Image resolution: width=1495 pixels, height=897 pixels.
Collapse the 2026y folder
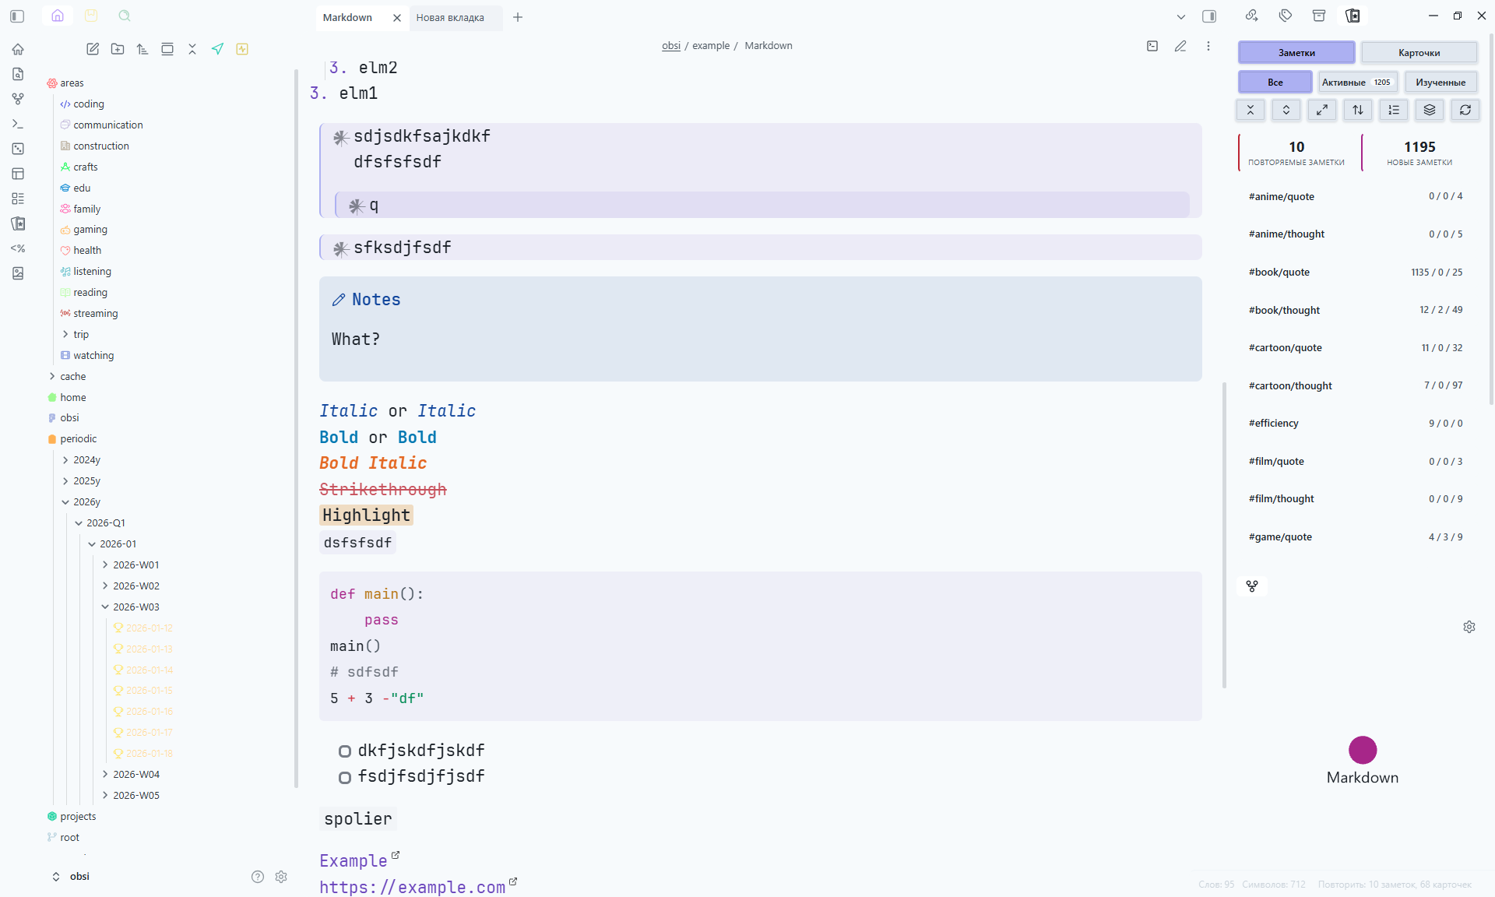pos(65,502)
